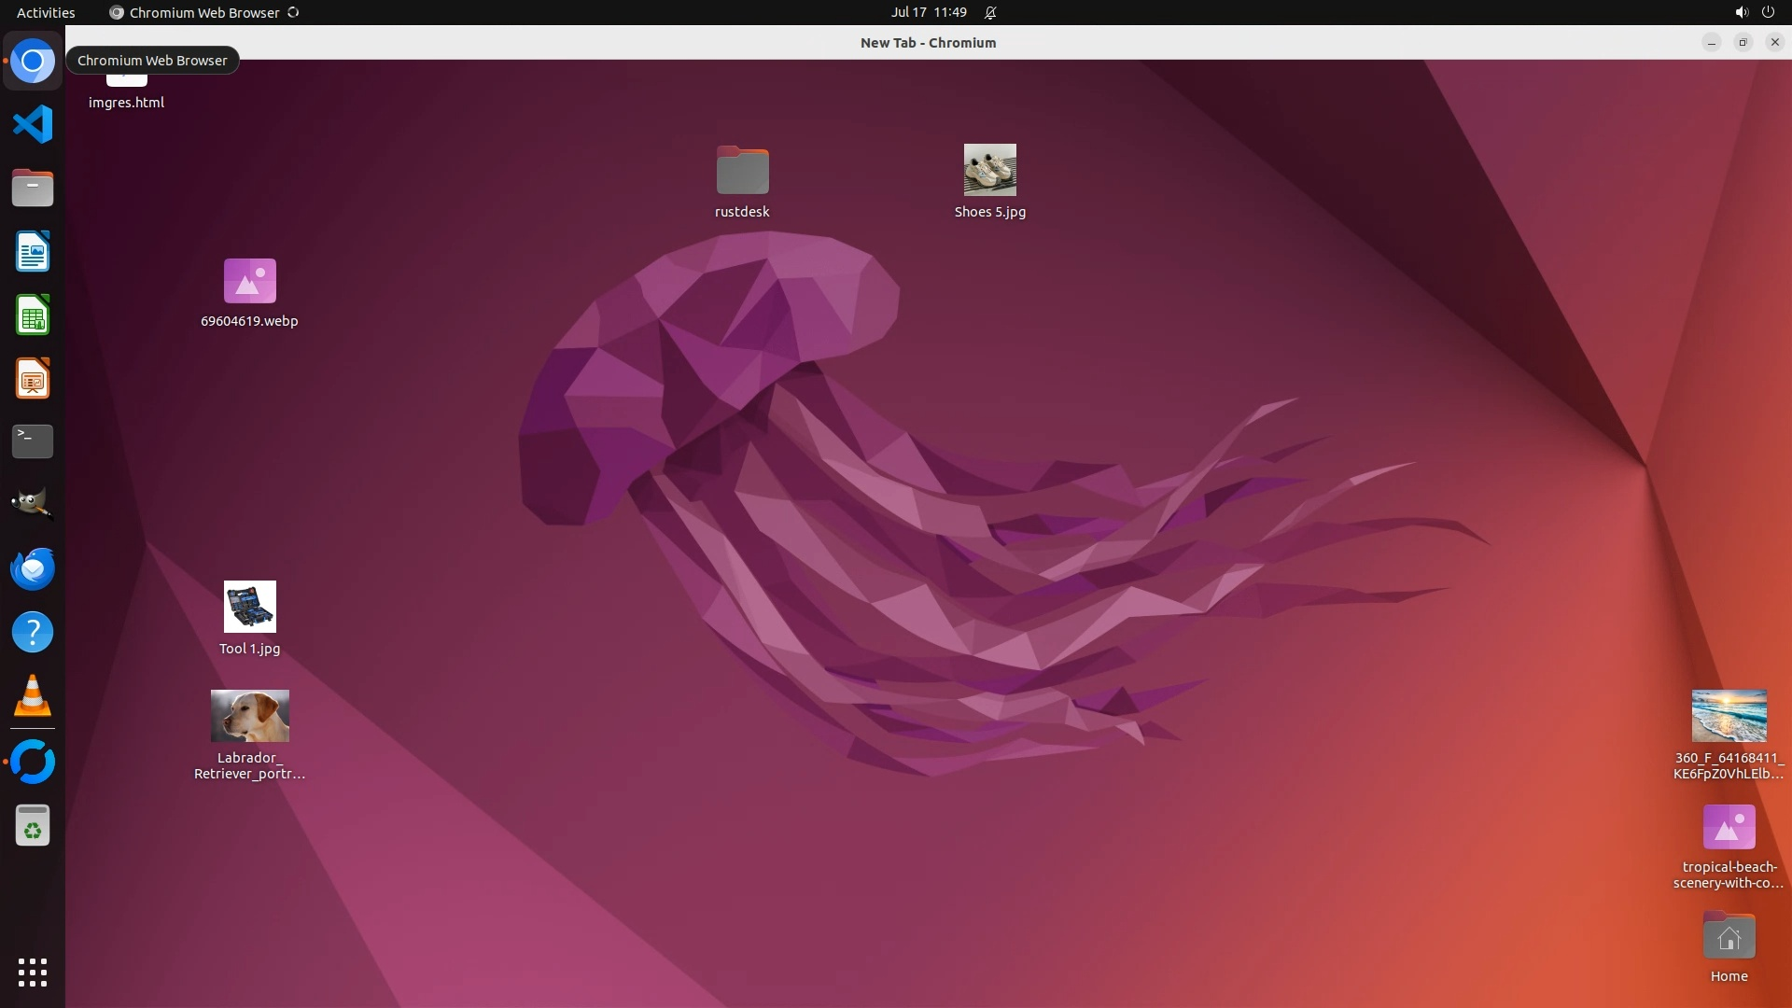Open Visual Studio Code from the dock
1792x1008 pixels.
pyautogui.click(x=33, y=124)
